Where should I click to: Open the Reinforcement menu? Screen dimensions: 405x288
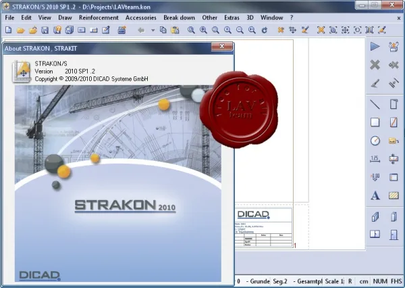coord(99,18)
